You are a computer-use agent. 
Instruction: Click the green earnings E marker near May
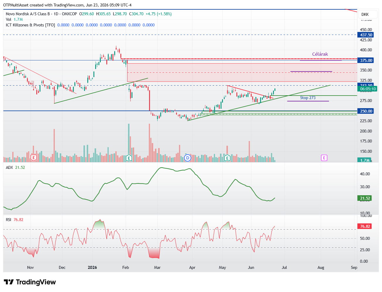227,158
